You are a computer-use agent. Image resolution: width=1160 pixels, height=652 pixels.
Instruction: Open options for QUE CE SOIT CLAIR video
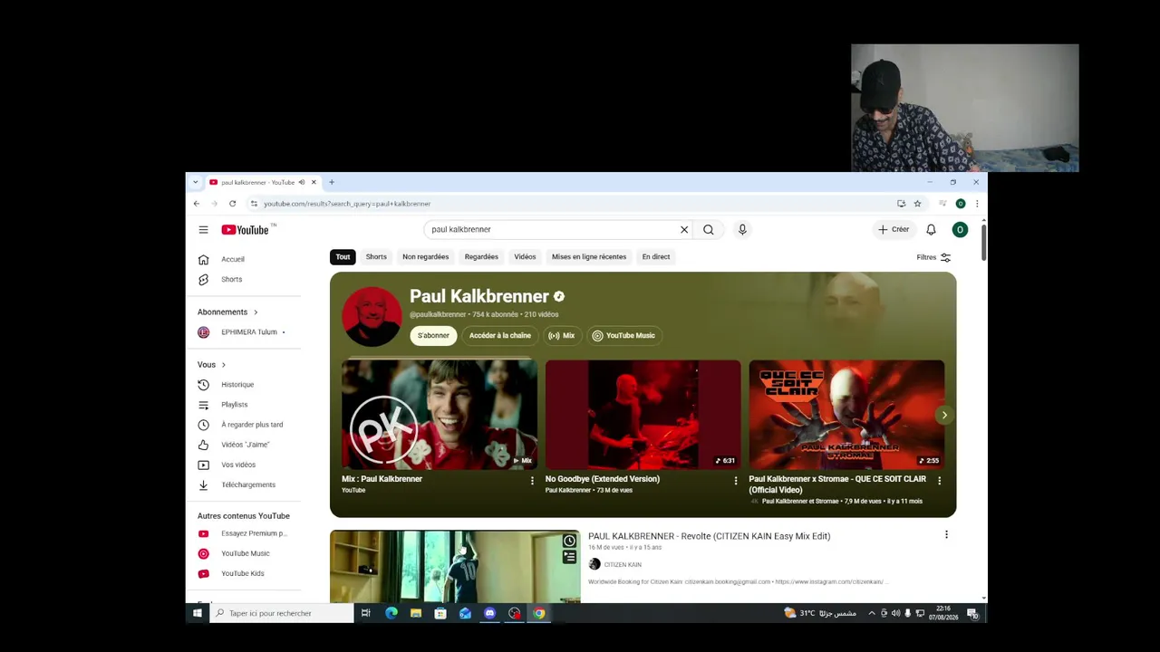(939, 481)
